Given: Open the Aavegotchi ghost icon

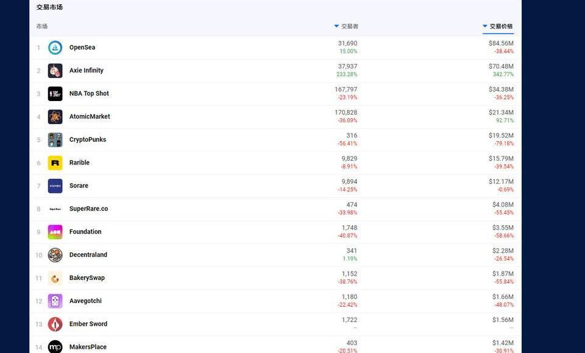Looking at the screenshot, I should point(55,301).
